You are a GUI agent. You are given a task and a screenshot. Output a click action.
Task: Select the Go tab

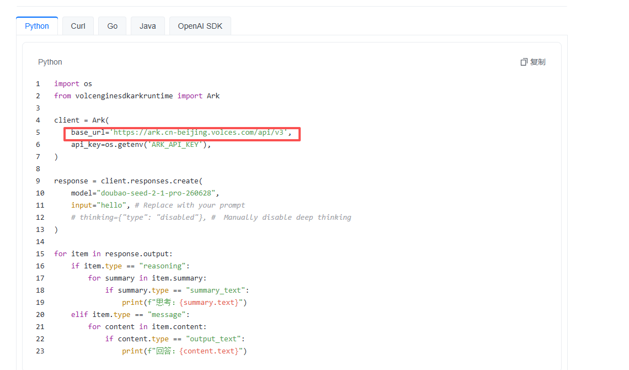point(113,26)
